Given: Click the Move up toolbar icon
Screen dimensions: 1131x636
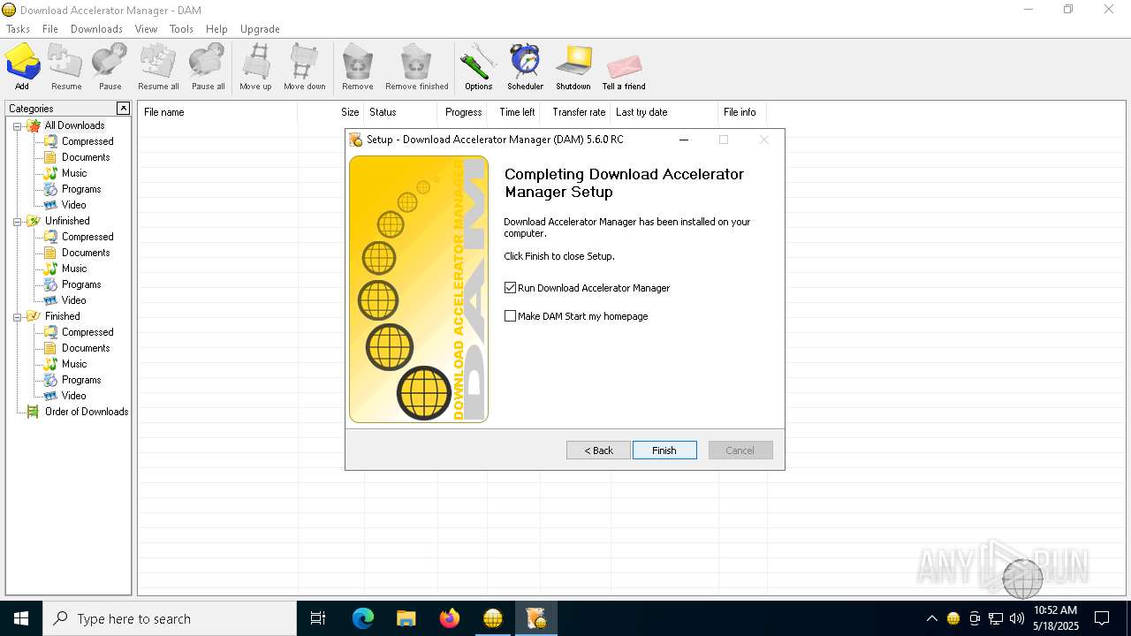Looking at the screenshot, I should point(255,67).
